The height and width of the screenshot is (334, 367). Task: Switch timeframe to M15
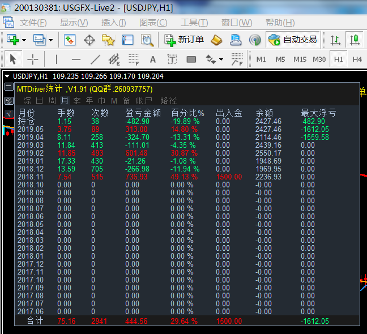pyautogui.click(x=300, y=59)
